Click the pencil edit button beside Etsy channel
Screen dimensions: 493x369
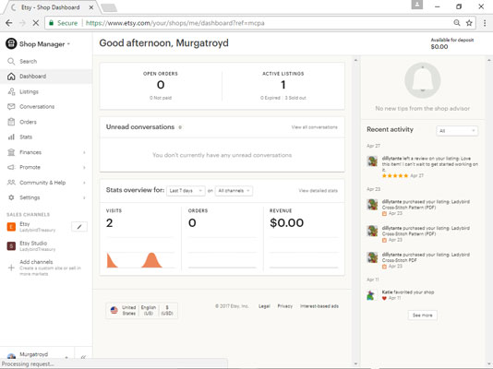(79, 227)
